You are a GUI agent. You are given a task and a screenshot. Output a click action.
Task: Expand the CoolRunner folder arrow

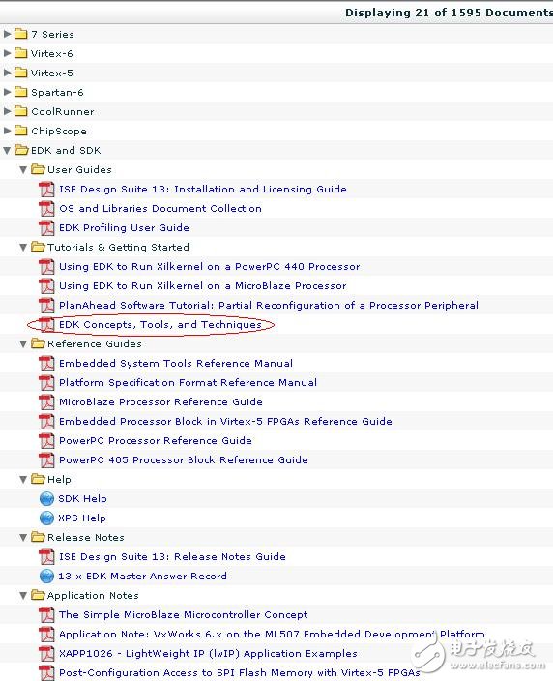tap(7, 111)
